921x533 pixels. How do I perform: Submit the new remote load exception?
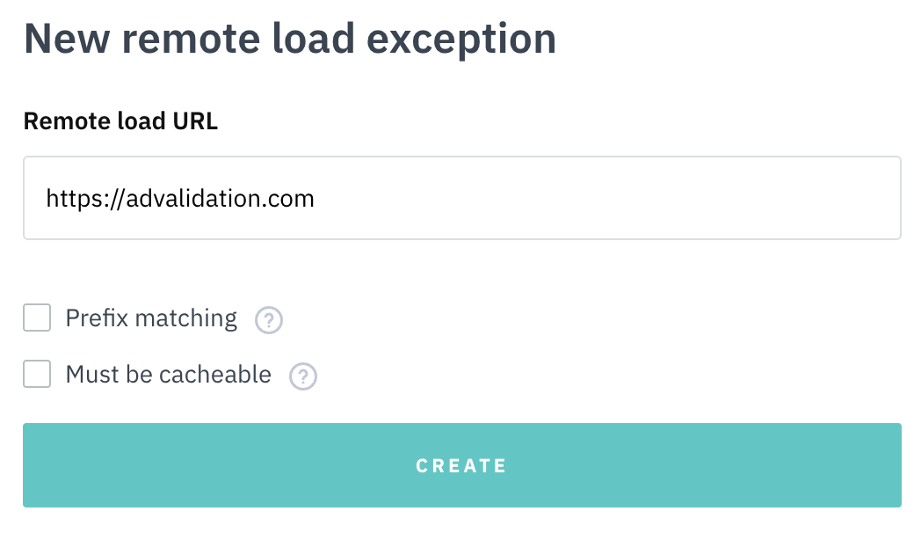pyautogui.click(x=460, y=465)
